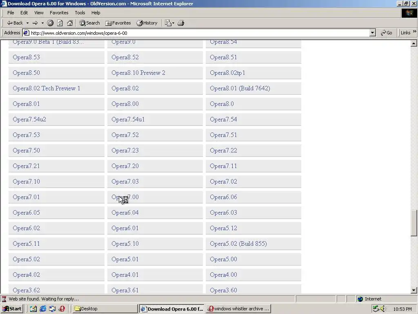Expand the Address bar dropdown
418x314 pixels.
[373, 33]
